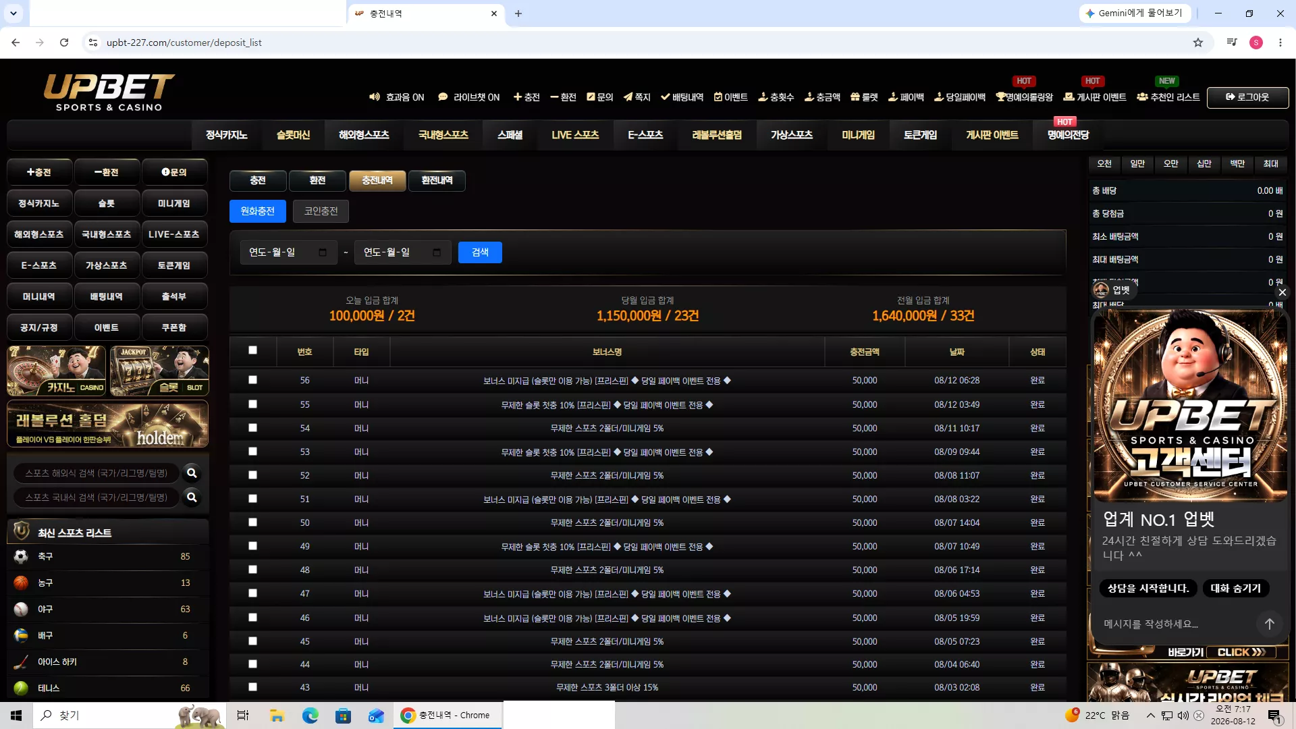This screenshot has height=729, width=1296.
Task: Switch to the 환전내역 tab
Action: click(x=437, y=181)
